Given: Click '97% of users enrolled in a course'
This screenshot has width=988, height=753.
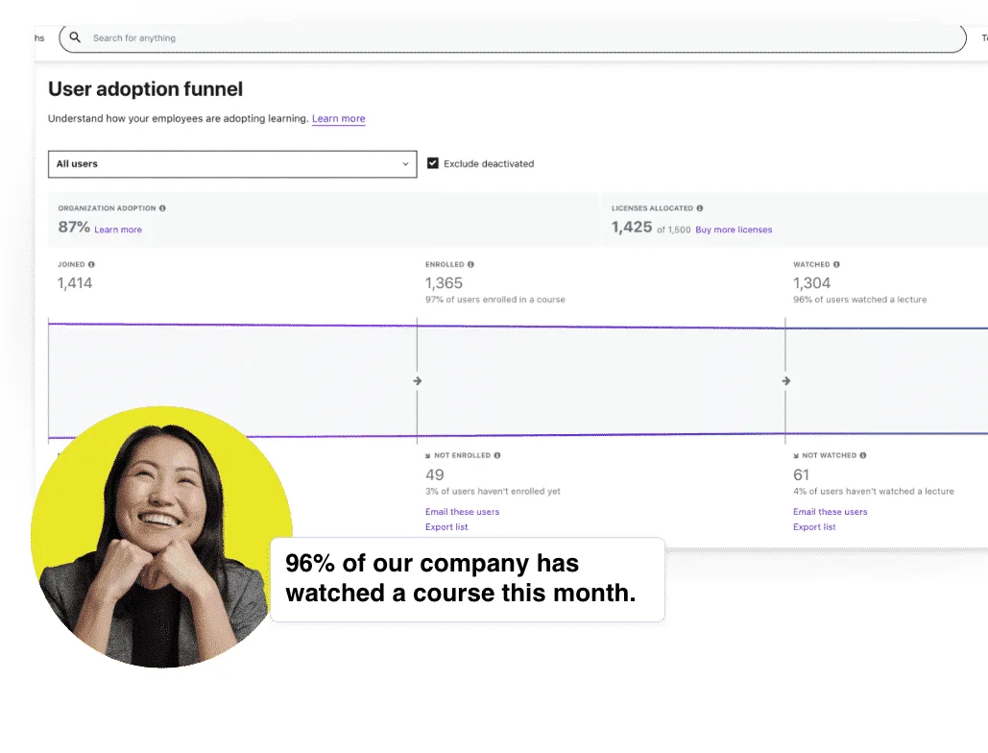Looking at the screenshot, I should click(x=495, y=300).
